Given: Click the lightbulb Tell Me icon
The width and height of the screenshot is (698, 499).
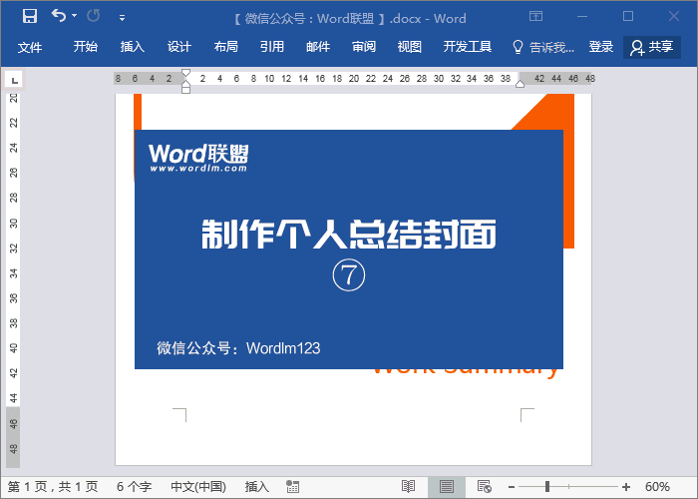Looking at the screenshot, I should click(x=518, y=47).
